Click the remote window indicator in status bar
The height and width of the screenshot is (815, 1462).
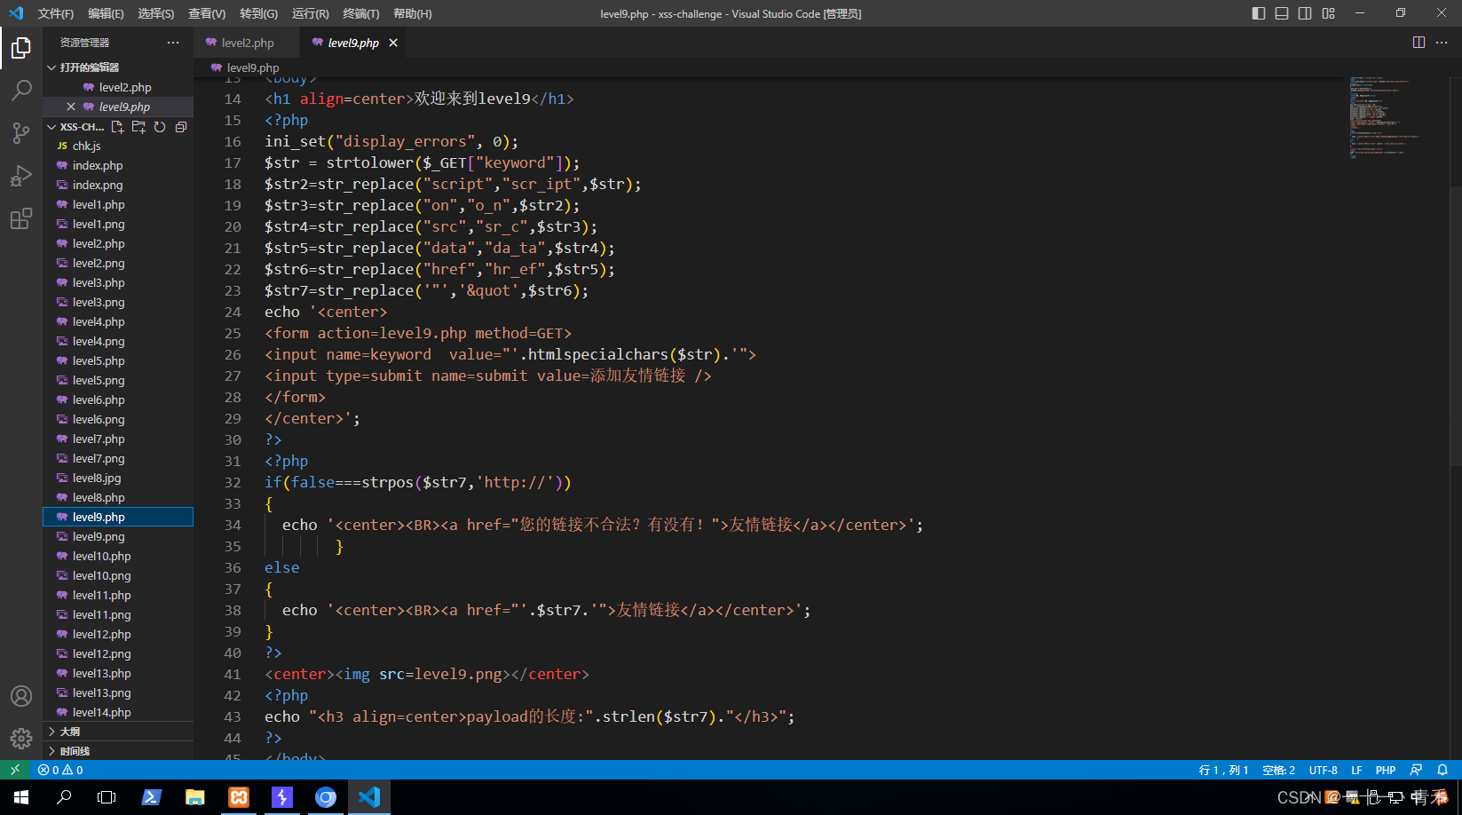pyautogui.click(x=15, y=770)
